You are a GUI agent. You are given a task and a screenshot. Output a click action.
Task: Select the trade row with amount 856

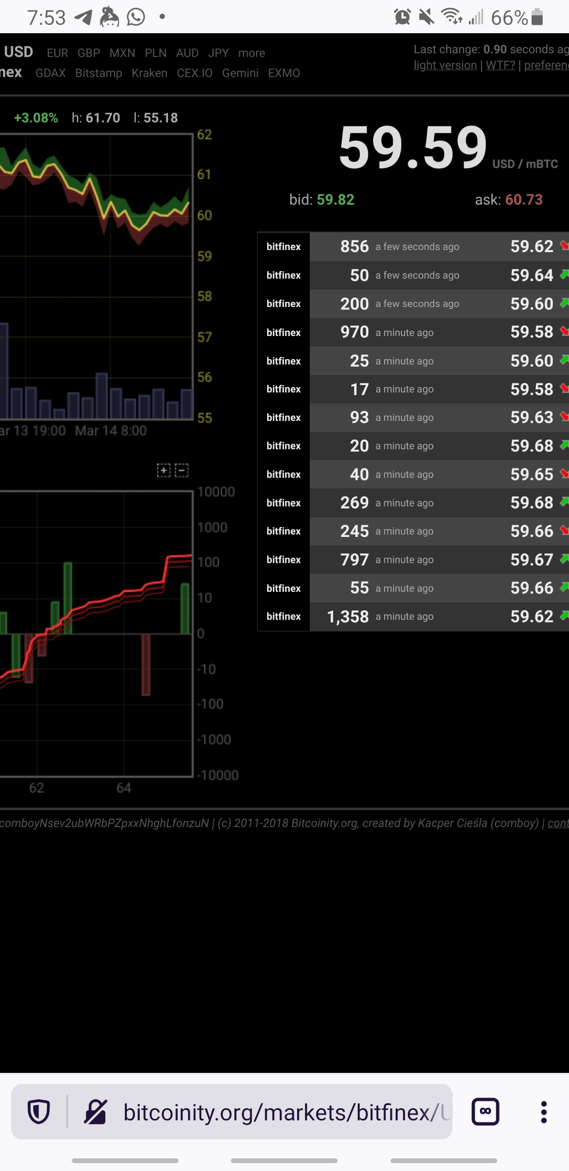(413, 247)
